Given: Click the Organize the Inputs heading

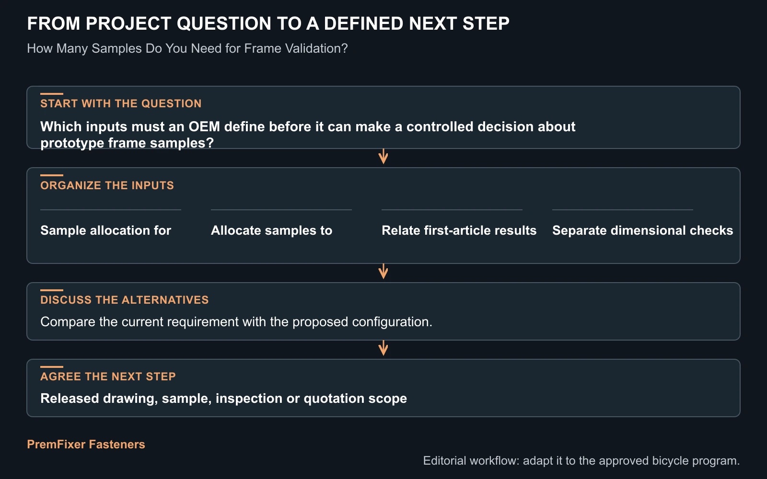Looking at the screenshot, I should tap(107, 185).
